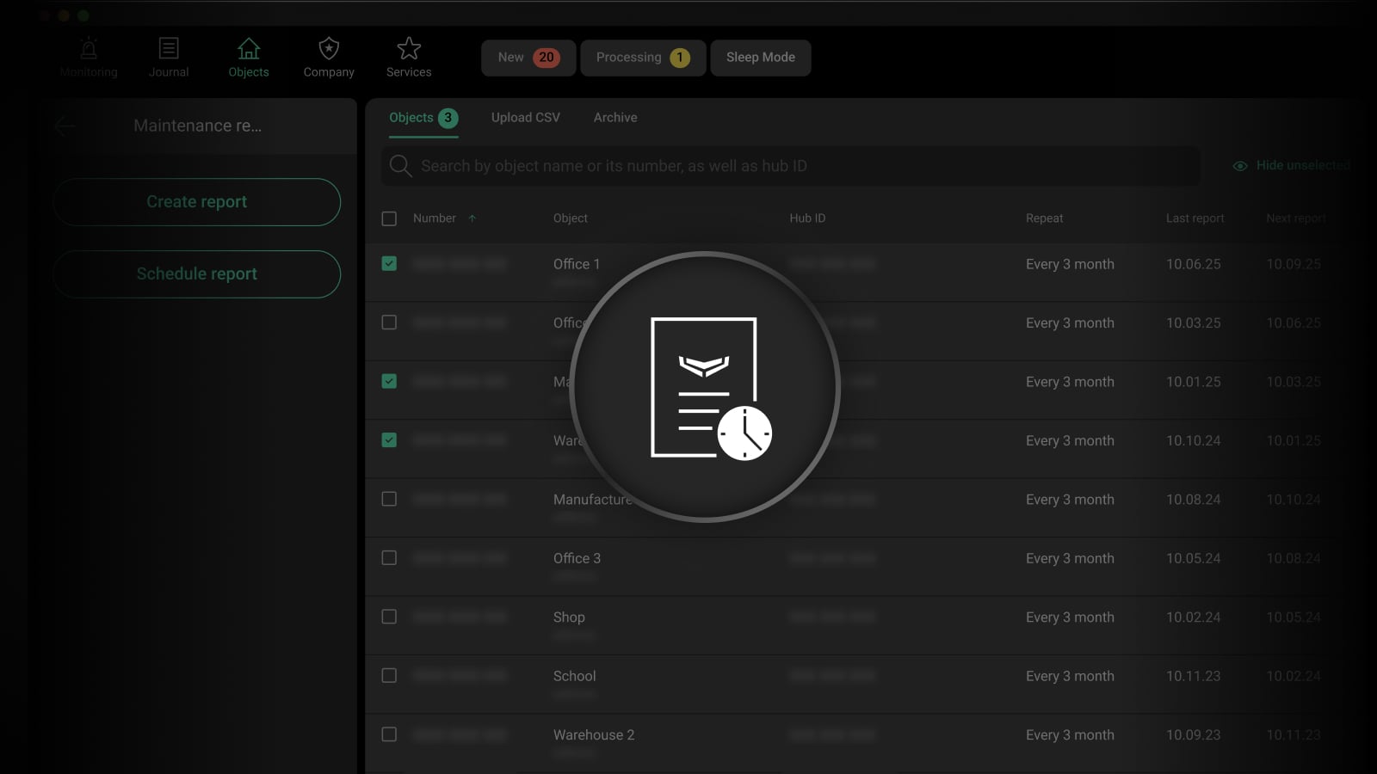Open the Monitoring siren icon
This screenshot has height=774, width=1377.
pos(89,49)
